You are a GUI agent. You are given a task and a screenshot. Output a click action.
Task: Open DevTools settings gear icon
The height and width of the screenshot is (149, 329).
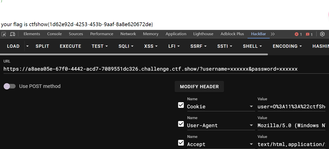(322, 34)
